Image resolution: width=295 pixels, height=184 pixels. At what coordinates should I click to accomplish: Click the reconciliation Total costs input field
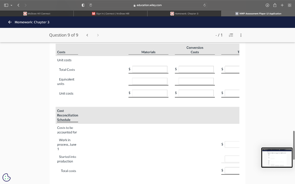click(232, 170)
